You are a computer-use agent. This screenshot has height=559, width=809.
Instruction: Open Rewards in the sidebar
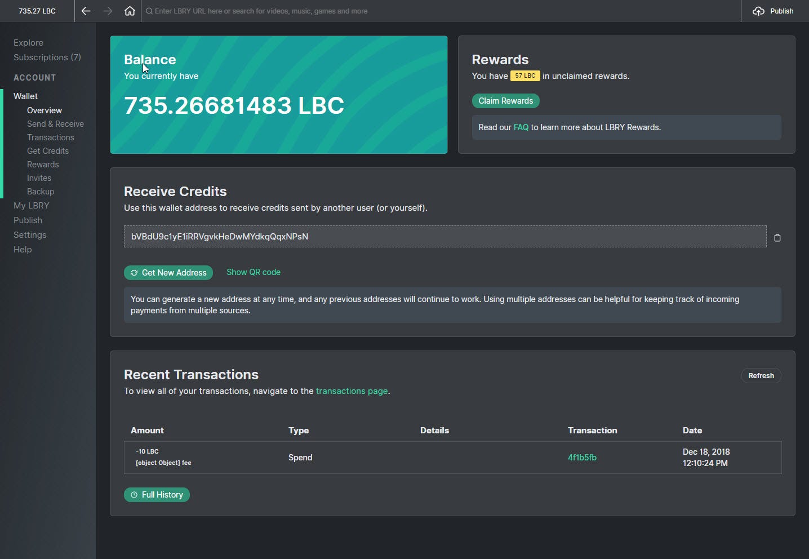click(x=43, y=165)
